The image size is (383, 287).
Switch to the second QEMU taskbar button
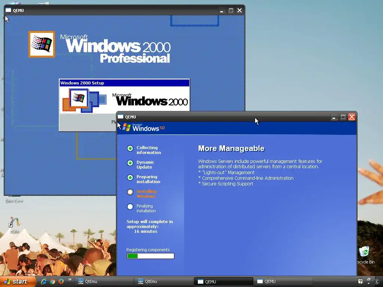tap(283, 281)
